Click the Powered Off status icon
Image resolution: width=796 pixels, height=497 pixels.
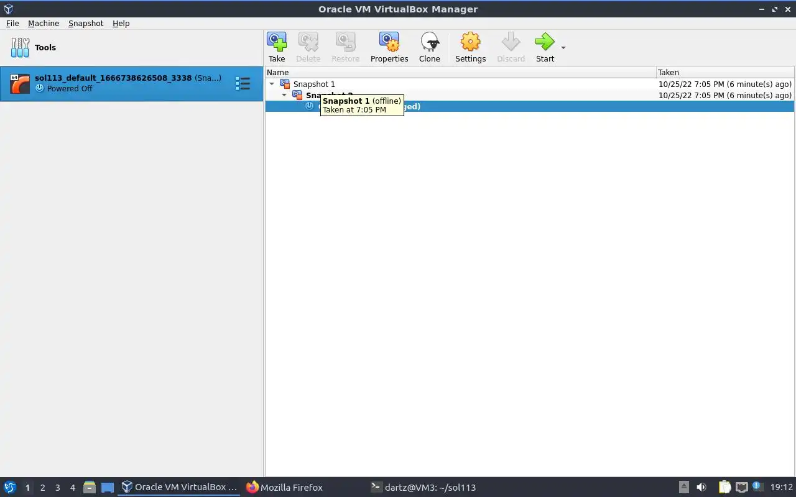pos(40,88)
